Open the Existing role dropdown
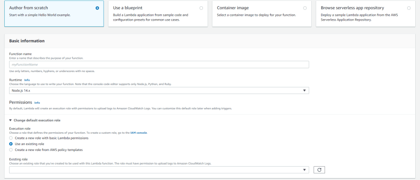This screenshot has width=420, height=180. (x=159, y=170)
